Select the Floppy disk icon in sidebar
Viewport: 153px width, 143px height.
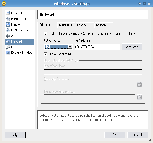[x=8, y=24]
